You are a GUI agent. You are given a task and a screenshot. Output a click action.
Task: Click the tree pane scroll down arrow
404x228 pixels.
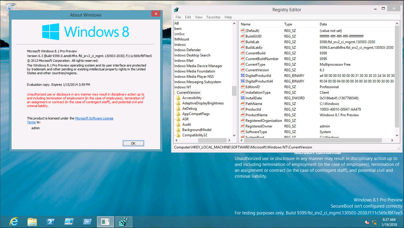click(234, 135)
